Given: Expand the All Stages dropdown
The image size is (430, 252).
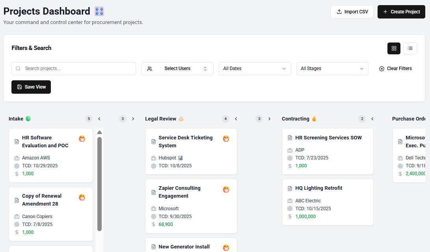Looking at the screenshot, I should [332, 69].
